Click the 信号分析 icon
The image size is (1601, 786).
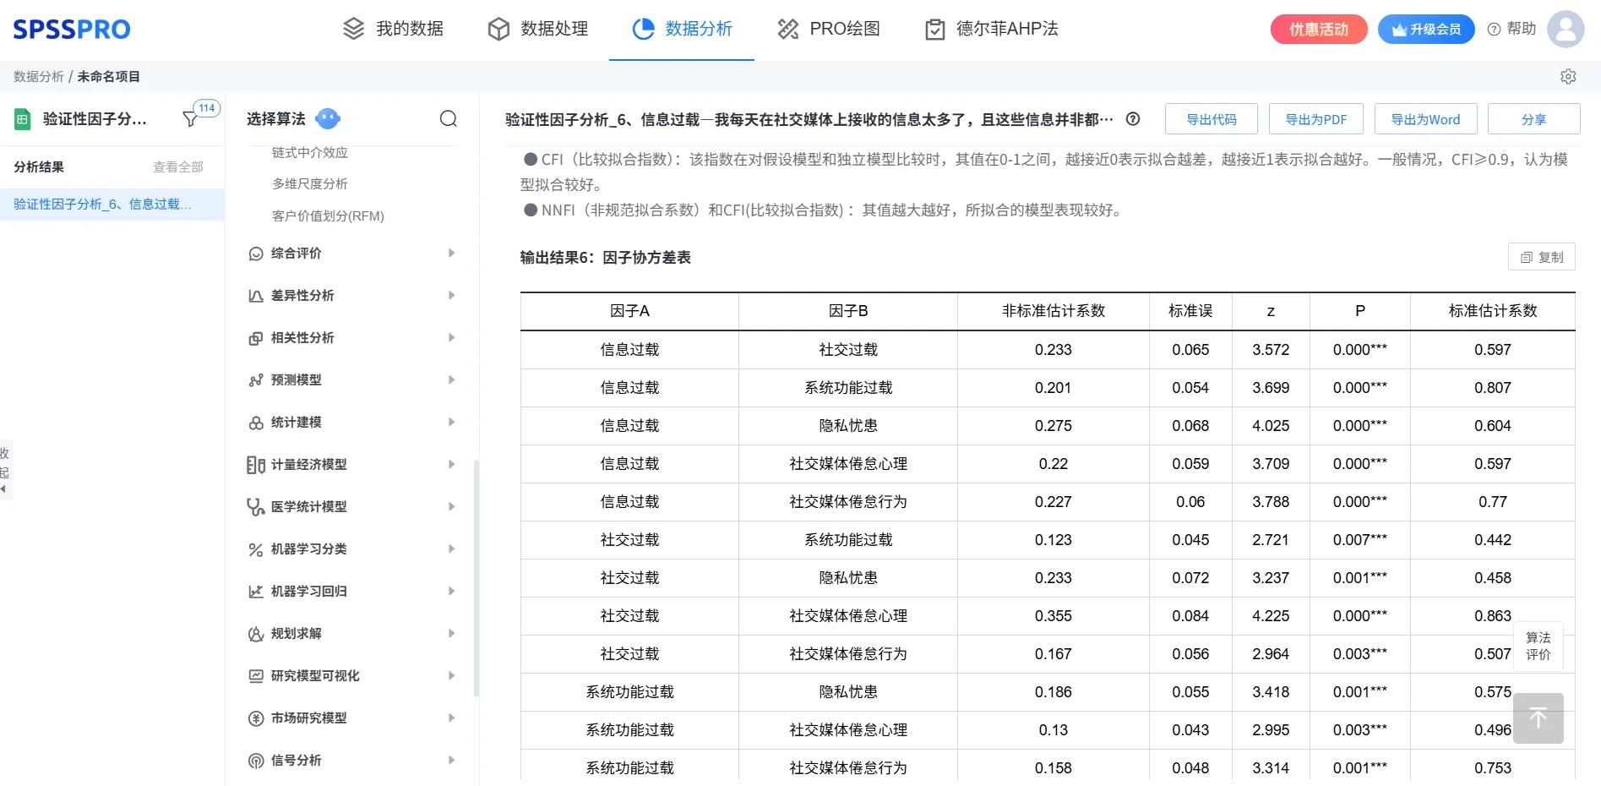point(256,760)
